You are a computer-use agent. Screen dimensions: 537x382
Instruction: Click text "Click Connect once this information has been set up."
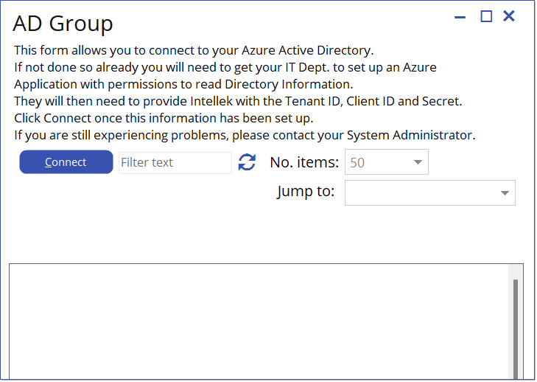pos(164,118)
